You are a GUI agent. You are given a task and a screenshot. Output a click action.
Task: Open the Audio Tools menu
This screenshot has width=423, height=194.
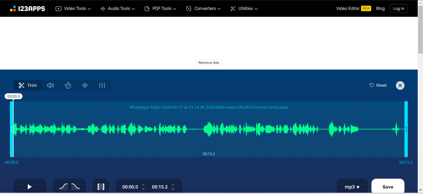(x=118, y=9)
